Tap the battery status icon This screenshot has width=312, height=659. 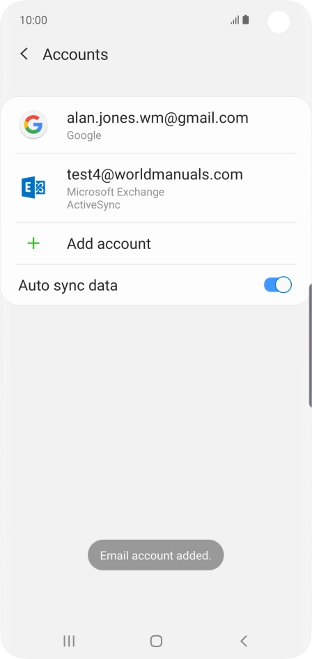pyautogui.click(x=246, y=20)
